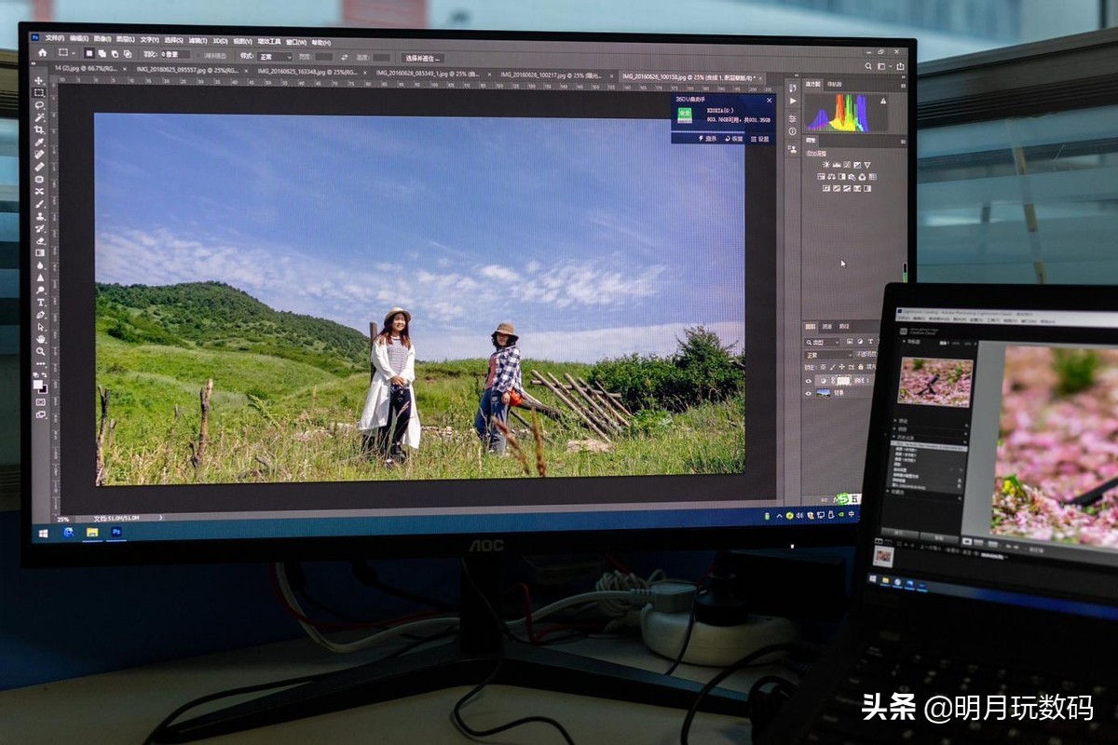Open the marquee tool preset dropdown arrow
The image size is (1118, 745).
74,55
